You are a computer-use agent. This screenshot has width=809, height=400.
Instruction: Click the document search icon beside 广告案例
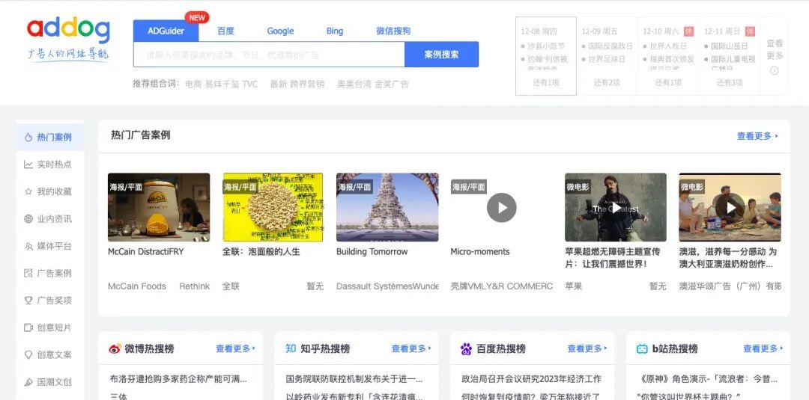point(28,274)
